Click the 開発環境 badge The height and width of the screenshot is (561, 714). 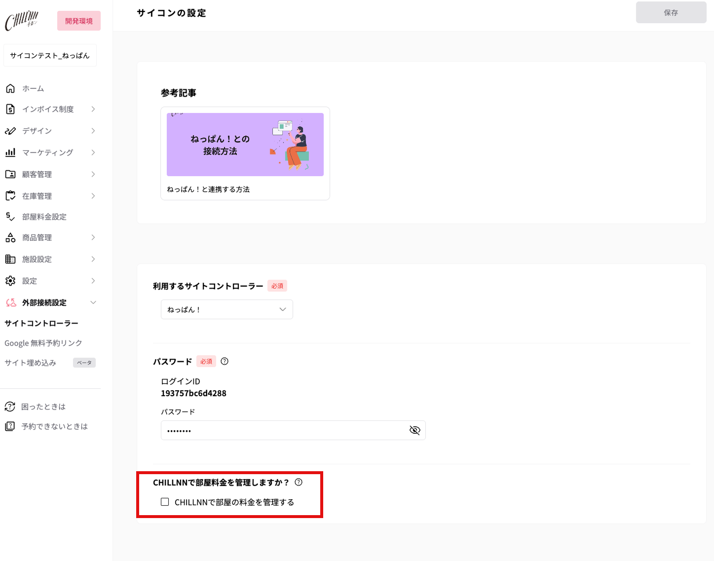pyautogui.click(x=79, y=21)
